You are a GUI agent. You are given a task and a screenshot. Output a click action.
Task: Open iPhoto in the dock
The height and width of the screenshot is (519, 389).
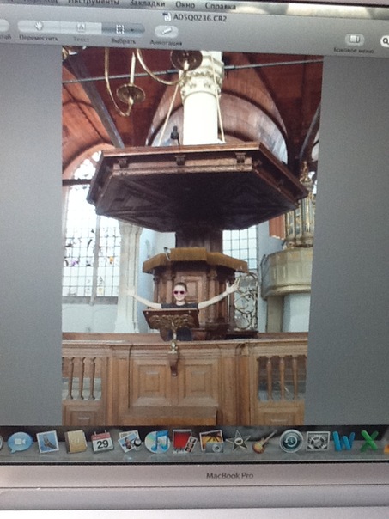coord(212,441)
